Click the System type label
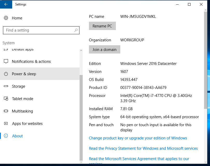Image resolution: width=210 pixels, height=166 pixels. (99, 117)
